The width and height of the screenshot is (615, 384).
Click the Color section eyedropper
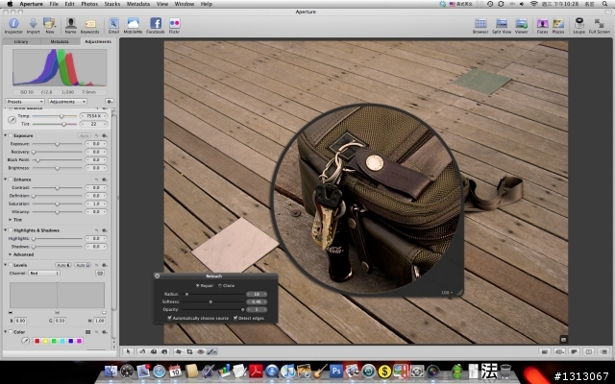point(25,341)
